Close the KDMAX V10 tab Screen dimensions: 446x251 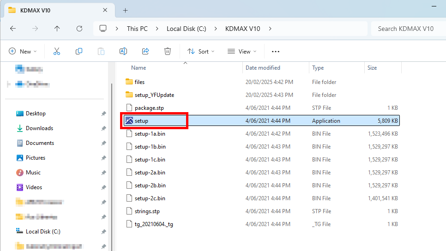105,10
